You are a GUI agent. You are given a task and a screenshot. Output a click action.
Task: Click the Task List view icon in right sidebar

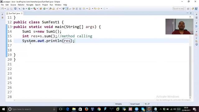click(197, 18)
